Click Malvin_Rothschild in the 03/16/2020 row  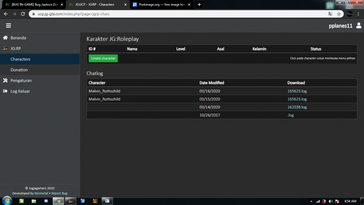pyautogui.click(x=104, y=91)
